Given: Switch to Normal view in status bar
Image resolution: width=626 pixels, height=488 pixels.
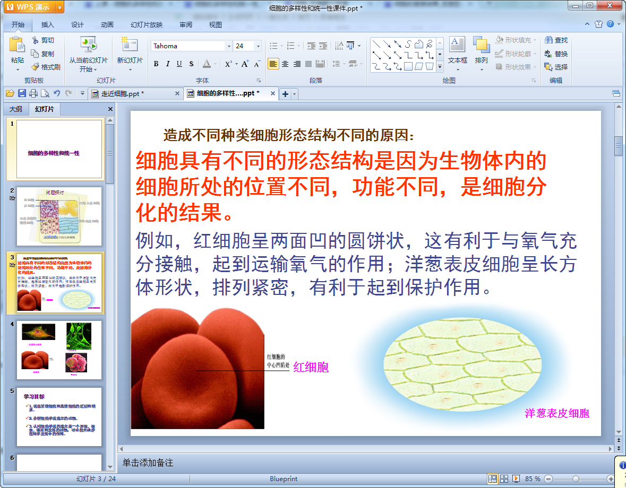Looking at the screenshot, I should 493,478.
